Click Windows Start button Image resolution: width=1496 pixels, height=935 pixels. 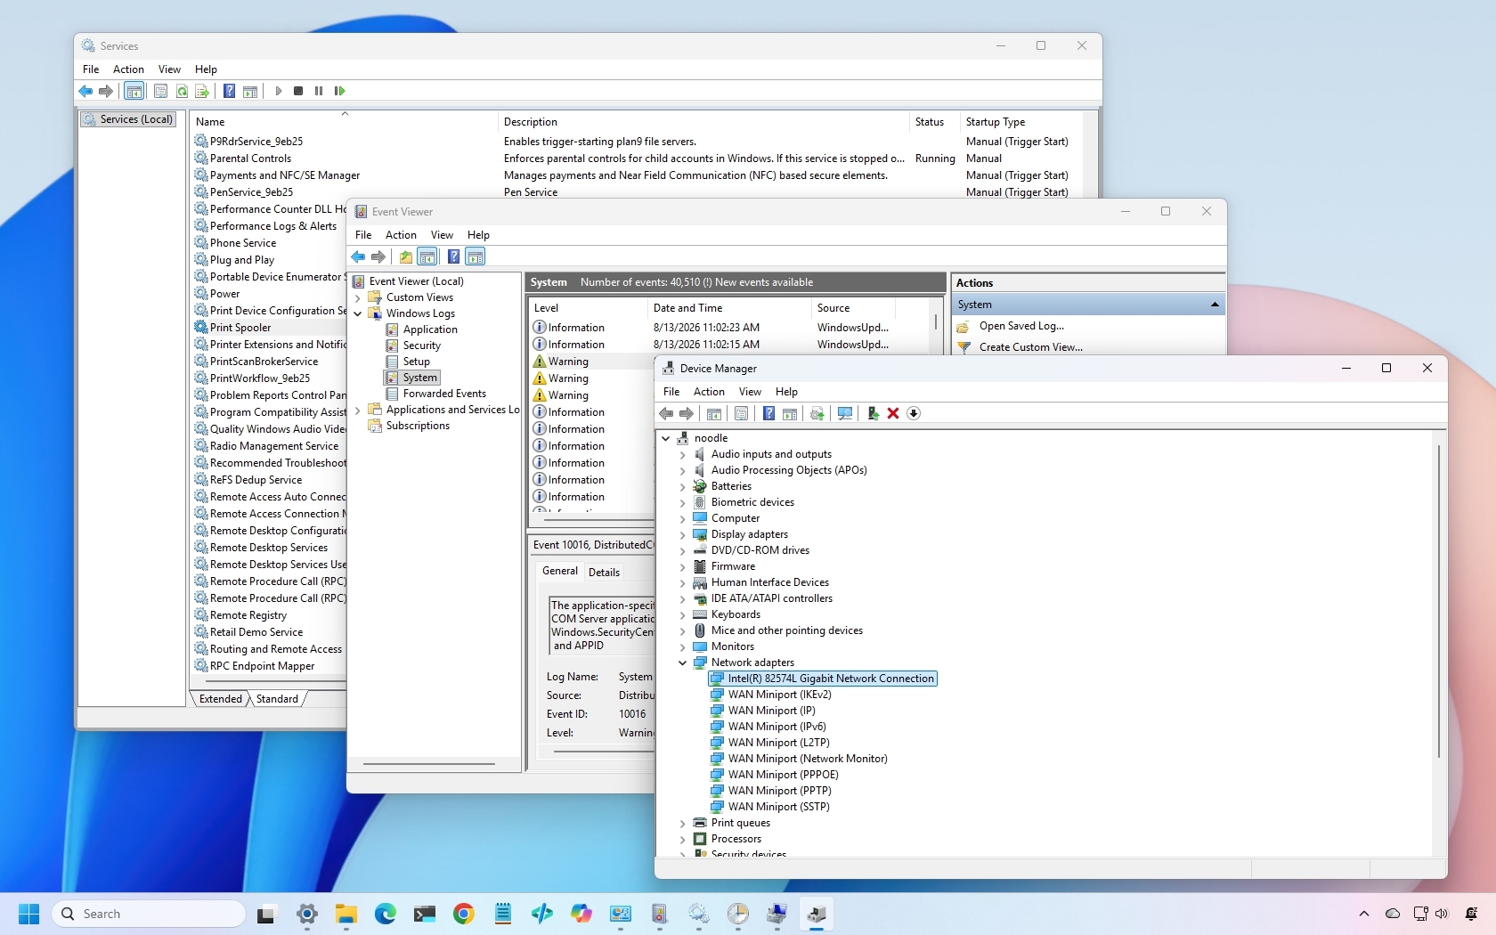(x=29, y=914)
